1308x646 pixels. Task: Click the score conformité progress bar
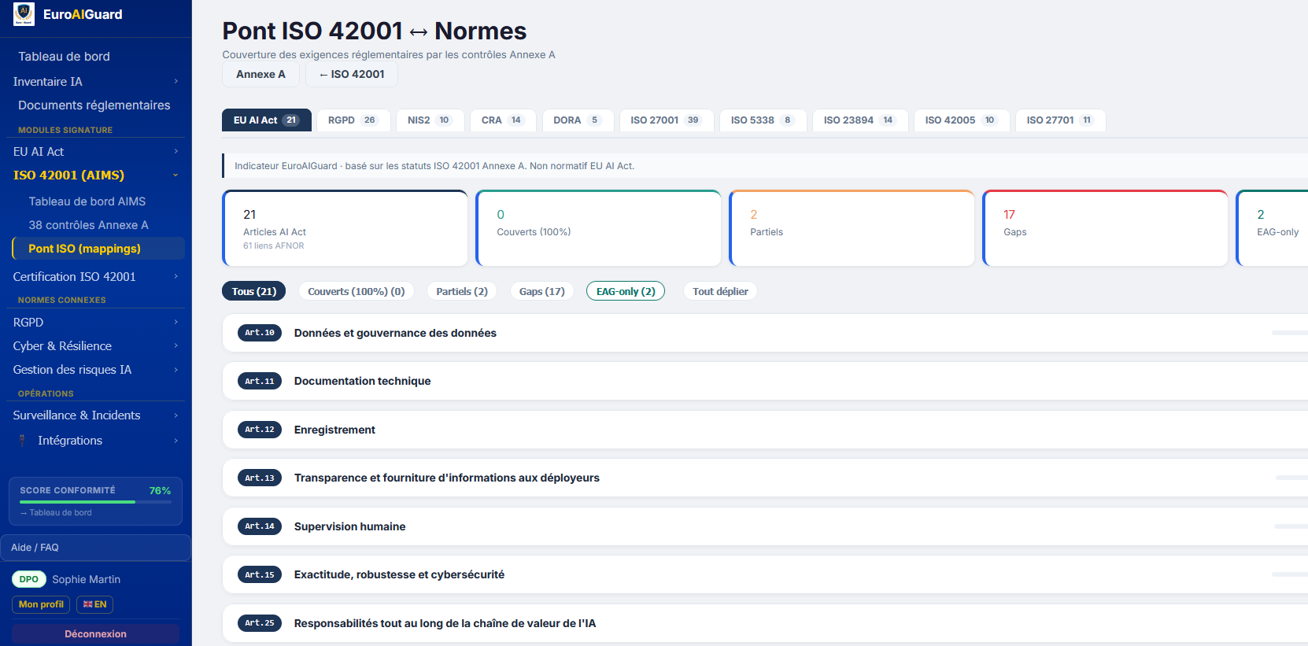pos(95,502)
